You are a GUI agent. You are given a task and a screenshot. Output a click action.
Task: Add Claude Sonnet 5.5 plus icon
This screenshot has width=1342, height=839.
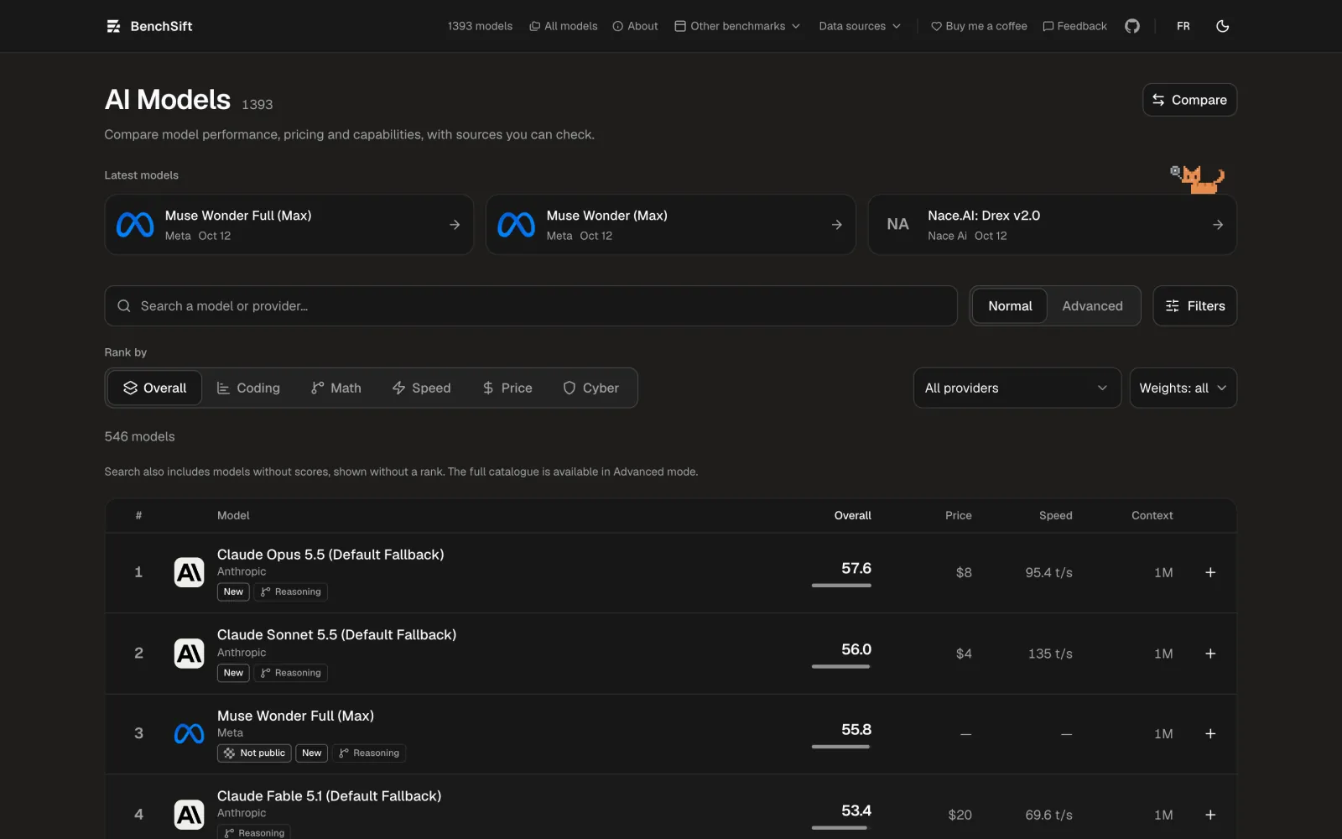(1210, 654)
